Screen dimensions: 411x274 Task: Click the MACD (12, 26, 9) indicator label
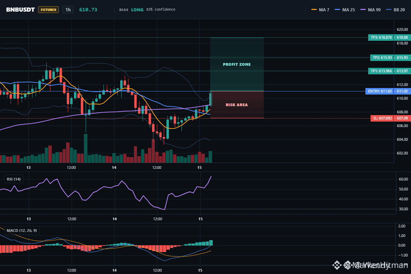tap(22, 230)
